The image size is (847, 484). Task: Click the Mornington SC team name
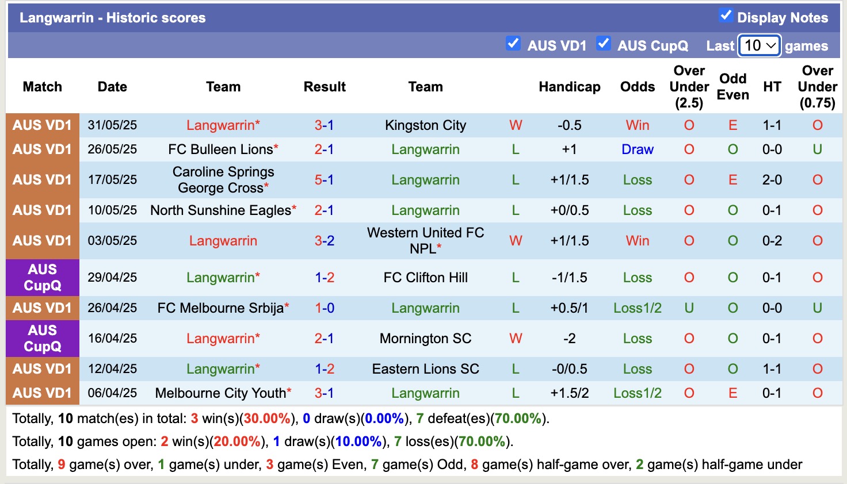(425, 338)
